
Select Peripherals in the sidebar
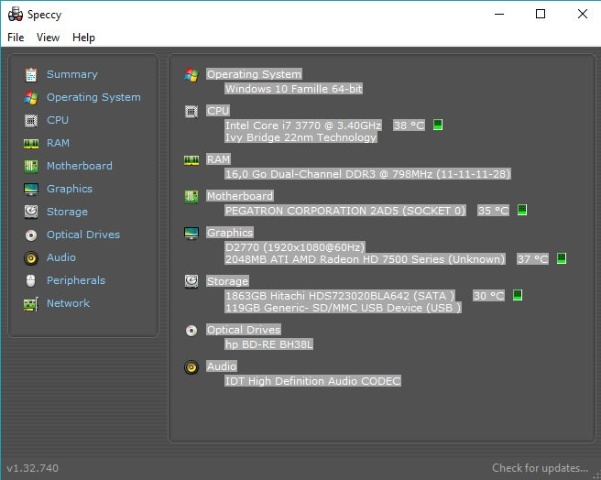(76, 280)
